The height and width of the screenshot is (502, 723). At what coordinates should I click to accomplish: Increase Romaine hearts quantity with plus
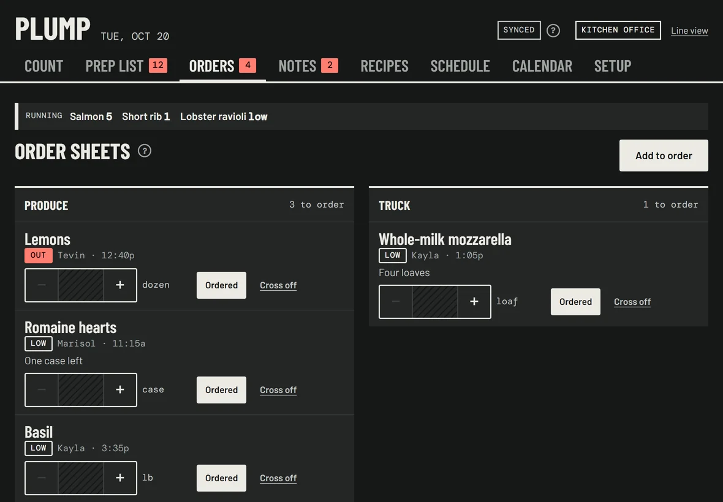coord(120,389)
